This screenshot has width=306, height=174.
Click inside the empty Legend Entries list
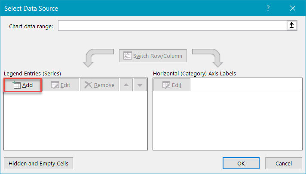(x=75, y=120)
